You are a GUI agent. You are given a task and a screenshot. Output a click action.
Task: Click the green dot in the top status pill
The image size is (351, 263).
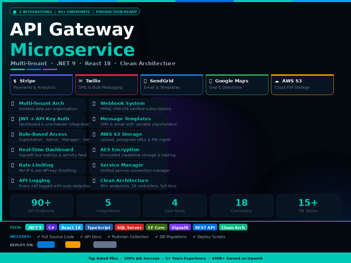click(14, 12)
